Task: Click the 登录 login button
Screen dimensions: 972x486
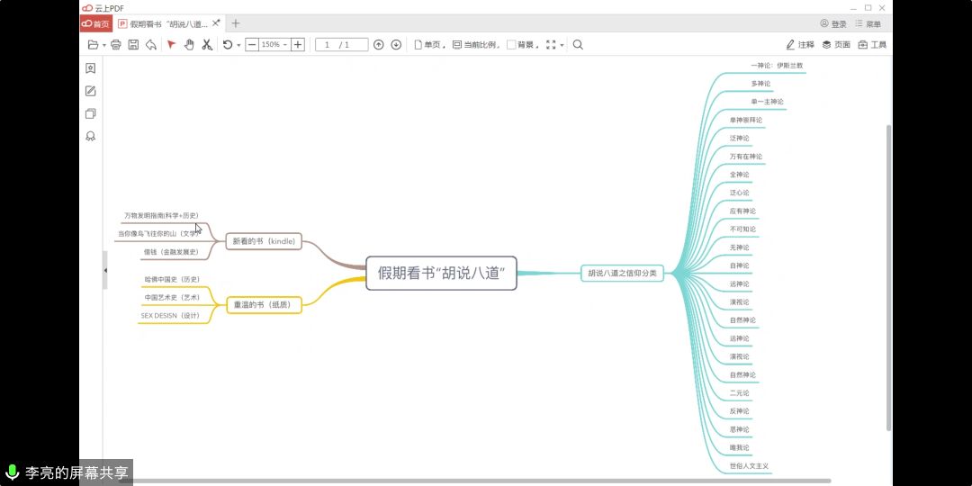Action: (x=833, y=24)
